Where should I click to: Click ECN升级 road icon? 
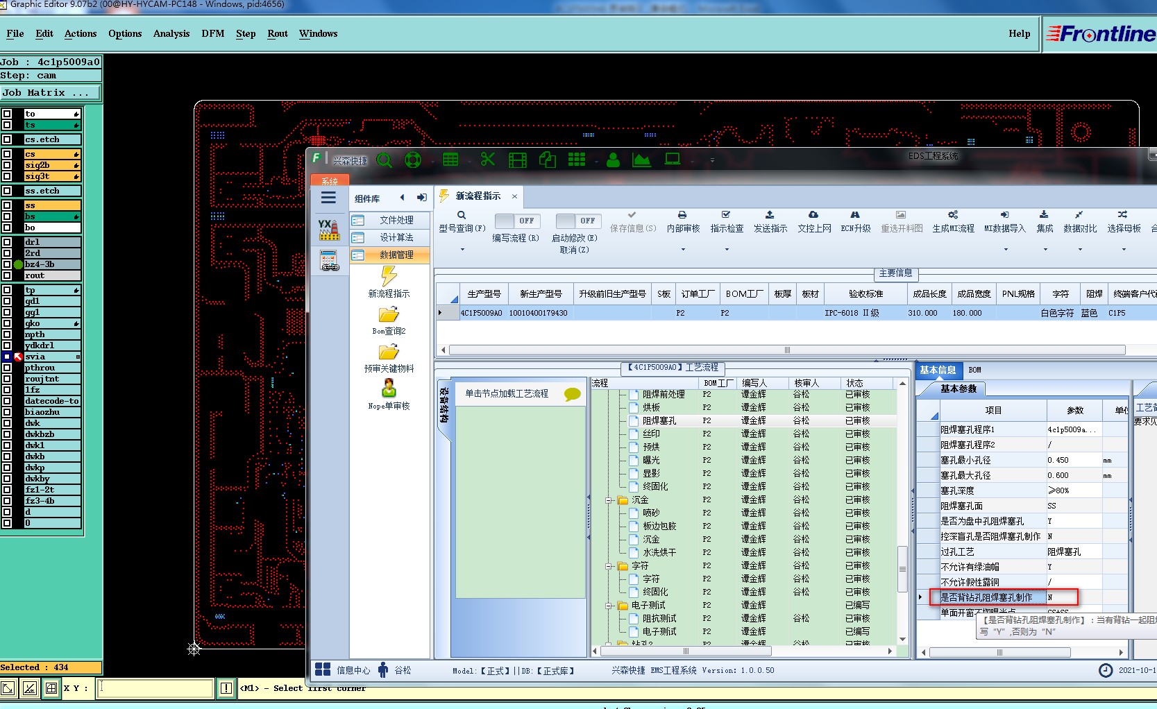pos(855,215)
